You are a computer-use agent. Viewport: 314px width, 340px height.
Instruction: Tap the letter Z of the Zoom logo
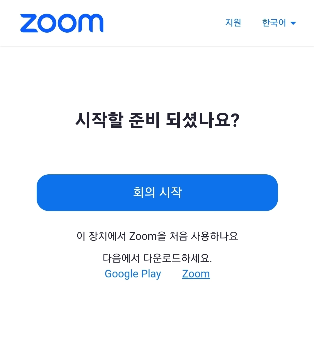tap(29, 23)
